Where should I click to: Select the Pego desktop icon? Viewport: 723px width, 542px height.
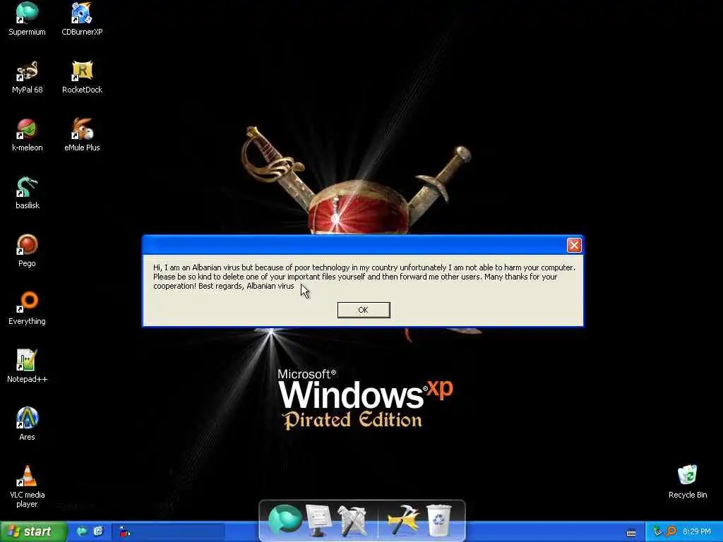point(28,251)
